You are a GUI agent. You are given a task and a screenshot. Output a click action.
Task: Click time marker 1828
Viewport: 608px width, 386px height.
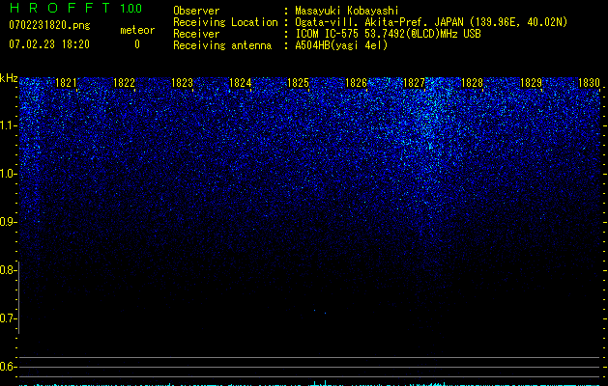[473, 83]
